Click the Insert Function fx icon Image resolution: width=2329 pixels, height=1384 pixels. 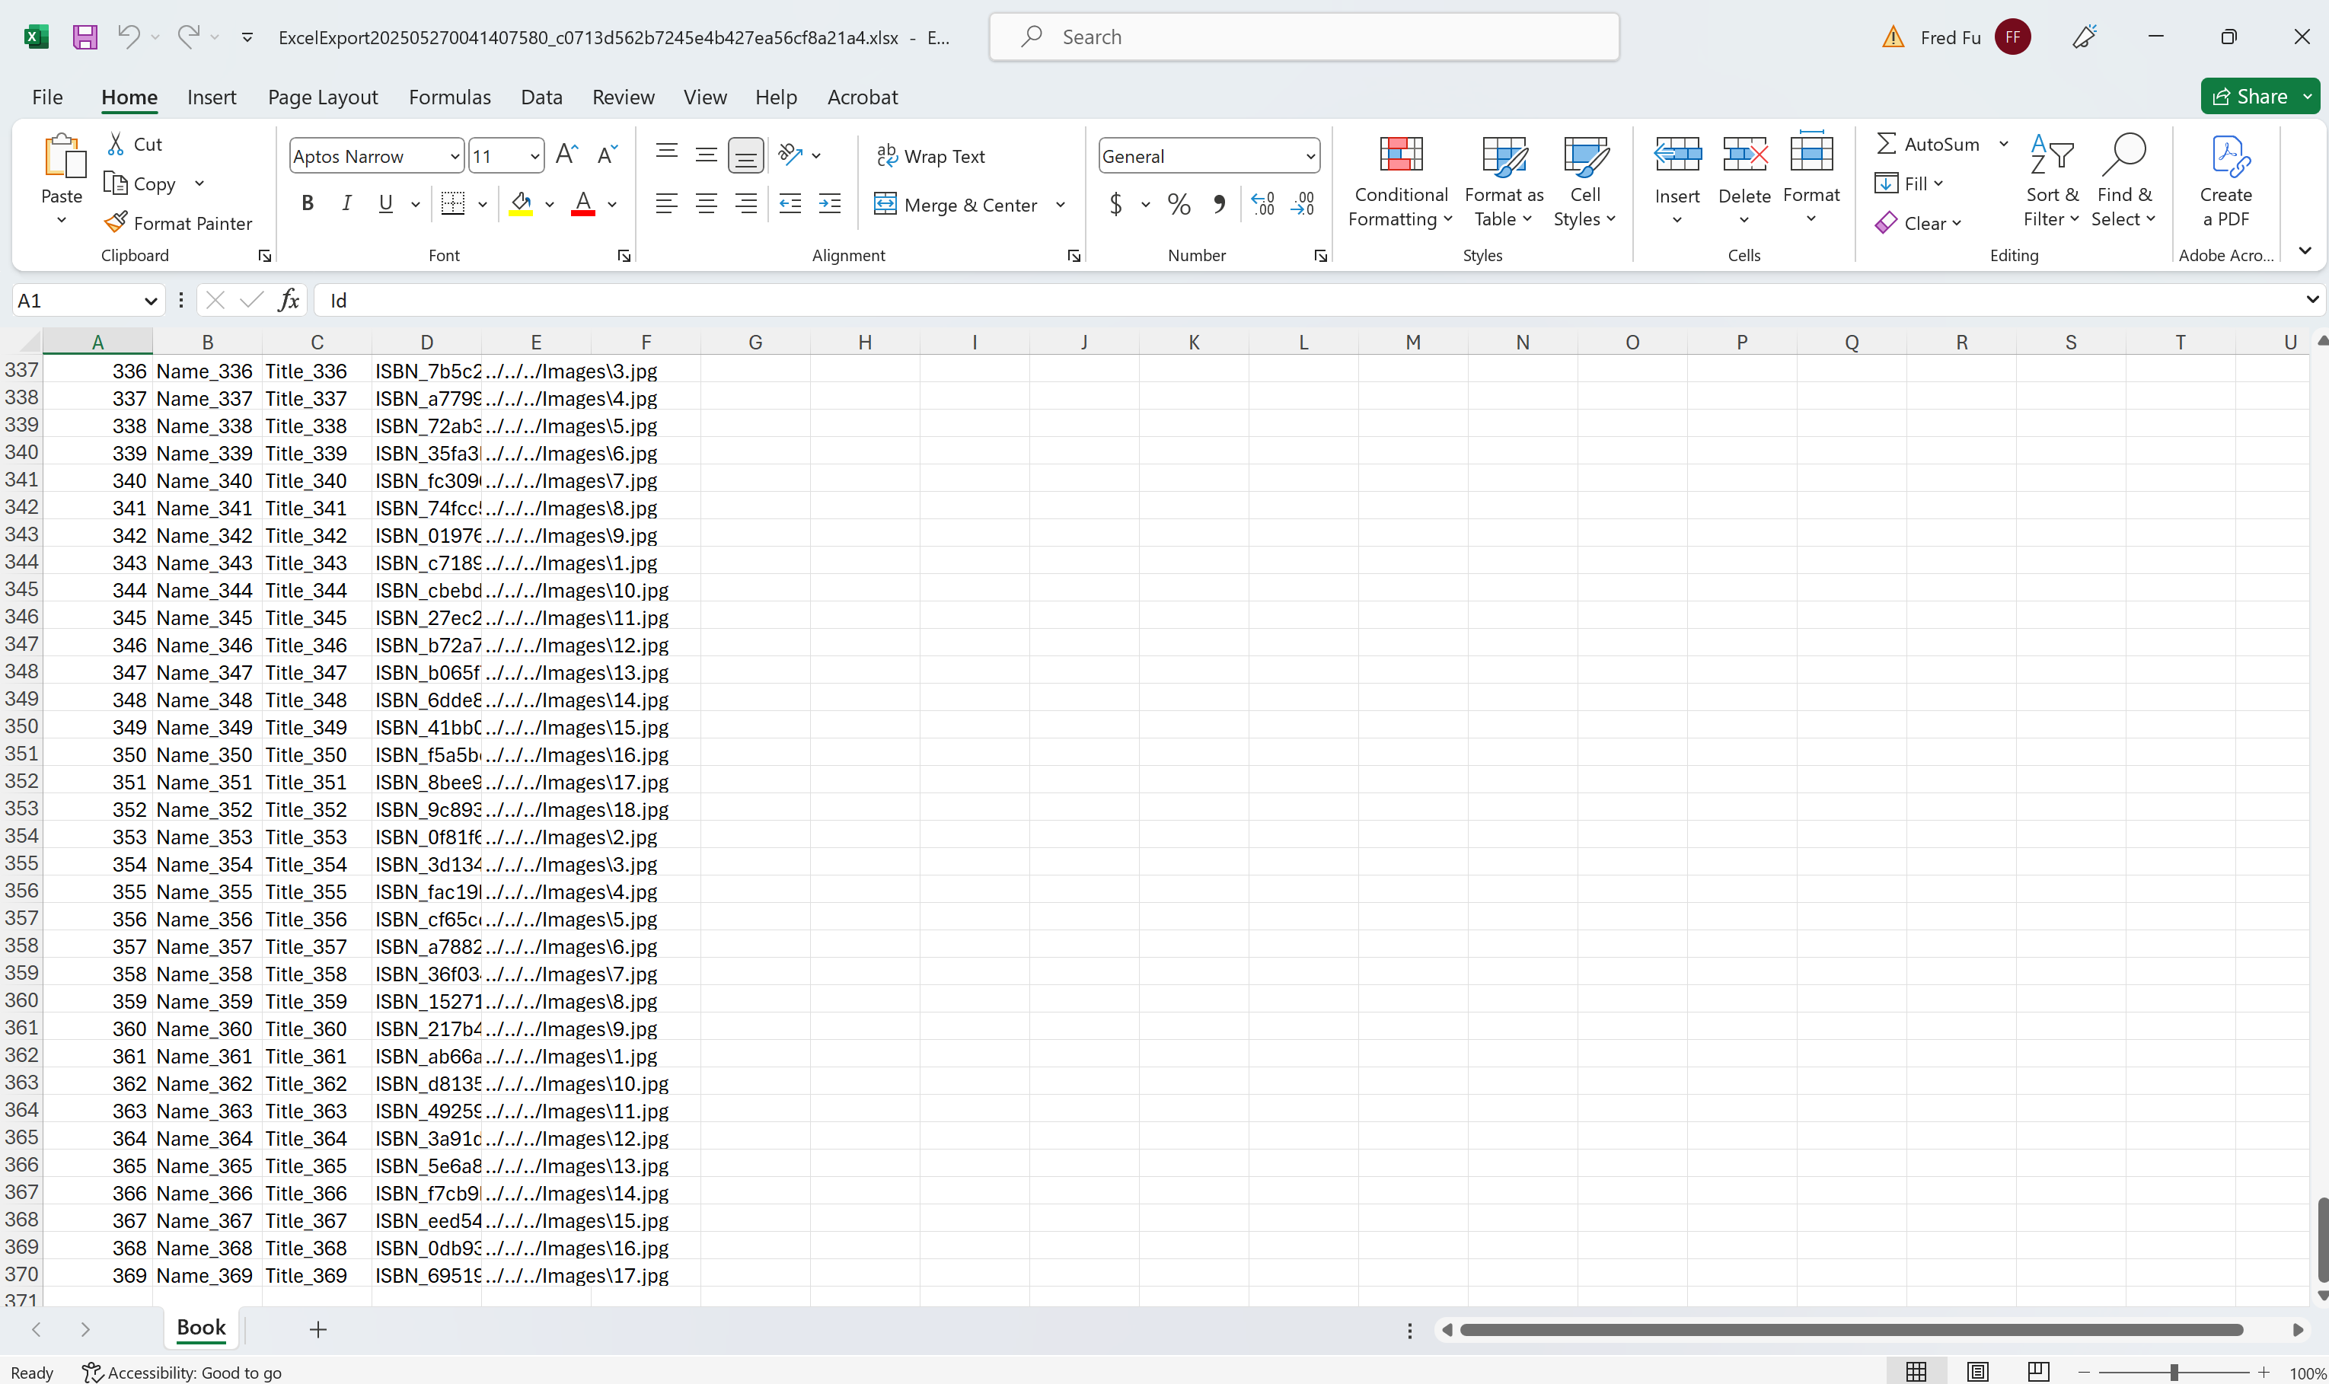289,300
